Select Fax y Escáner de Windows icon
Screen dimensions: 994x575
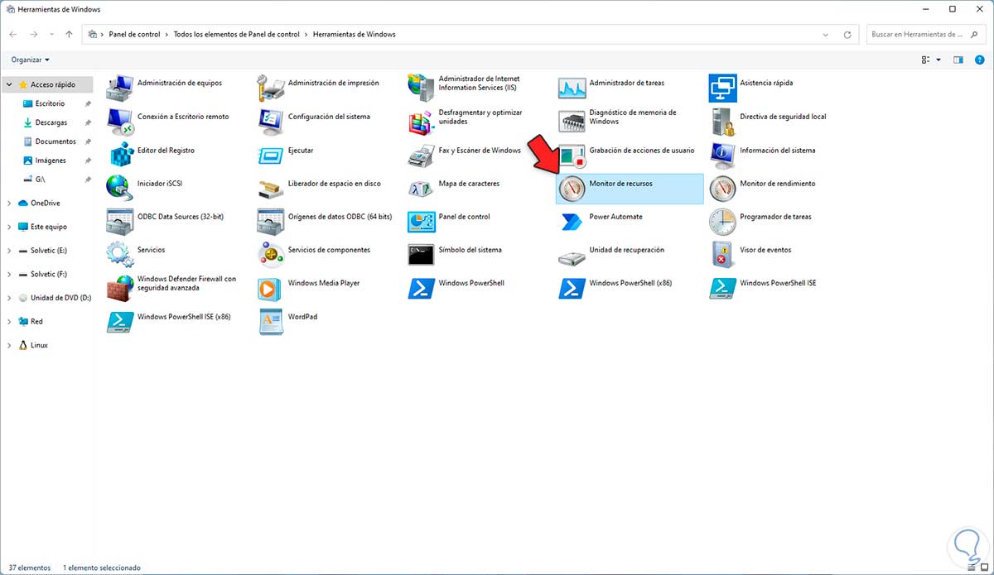pos(422,155)
